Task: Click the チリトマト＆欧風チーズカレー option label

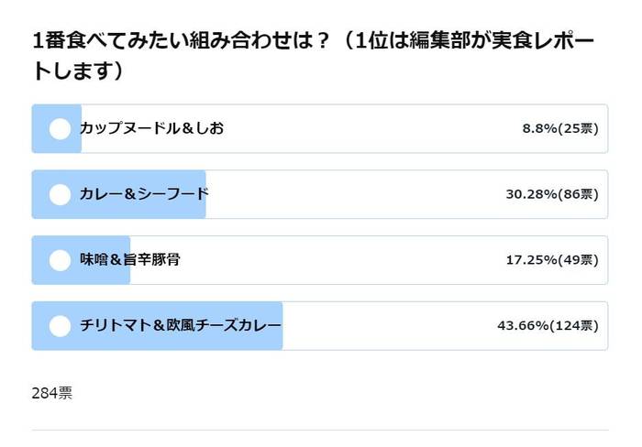Action: tap(181, 325)
